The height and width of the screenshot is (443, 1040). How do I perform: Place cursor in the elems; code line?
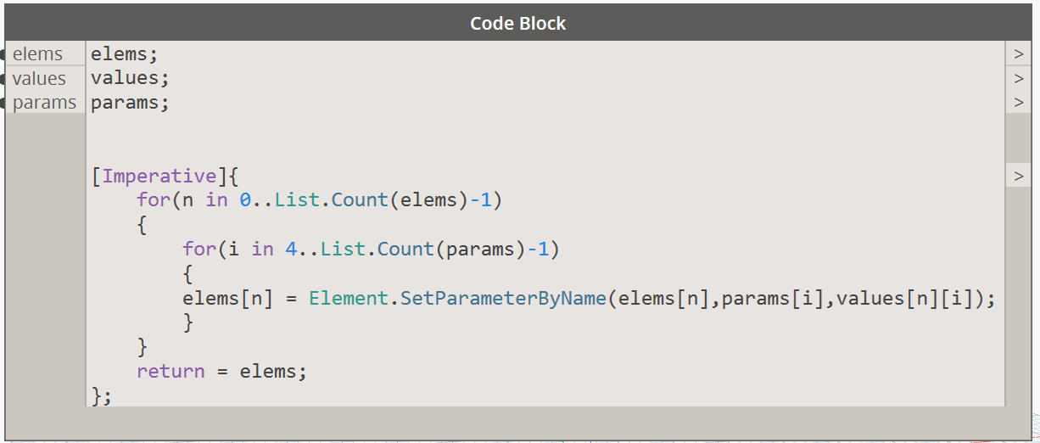[124, 54]
